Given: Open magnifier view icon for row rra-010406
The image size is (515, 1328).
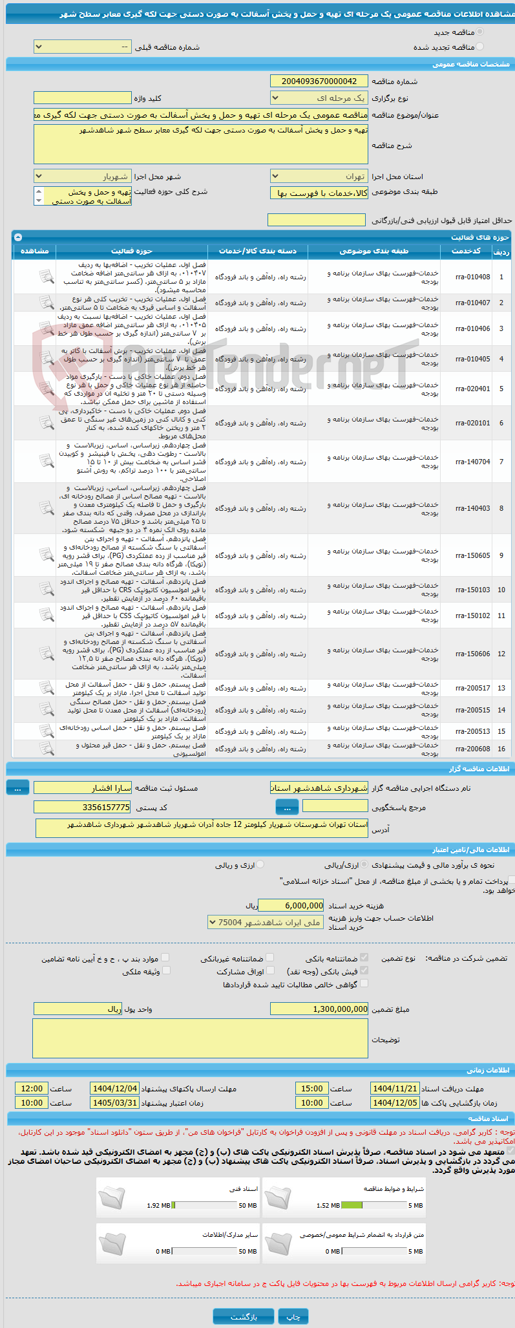Looking at the screenshot, I should [x=47, y=328].
